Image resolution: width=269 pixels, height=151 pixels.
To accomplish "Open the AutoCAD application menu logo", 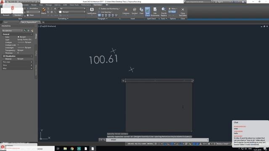I will (2, 2).
